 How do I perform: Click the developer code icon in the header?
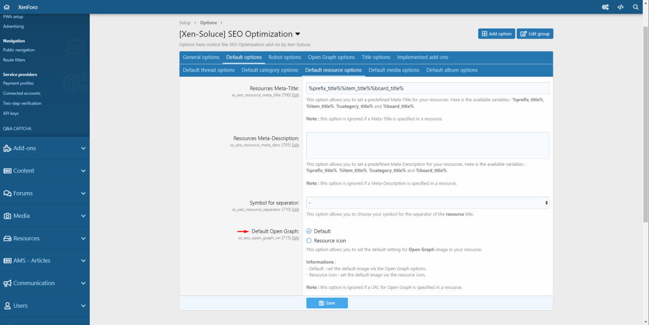621,7
